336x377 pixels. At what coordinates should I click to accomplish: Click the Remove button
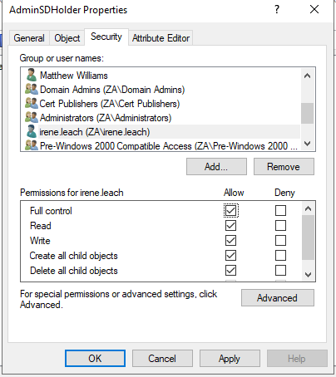284,167
